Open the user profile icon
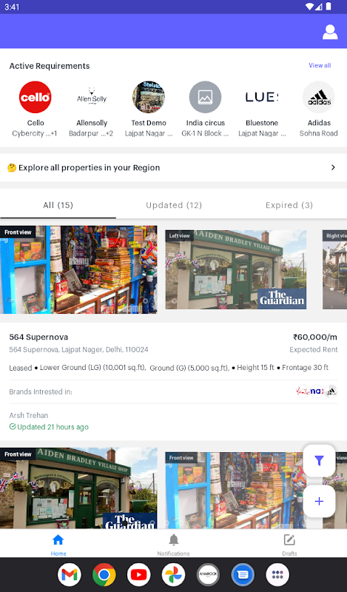Screen dimensions: 347x592 point(330,32)
